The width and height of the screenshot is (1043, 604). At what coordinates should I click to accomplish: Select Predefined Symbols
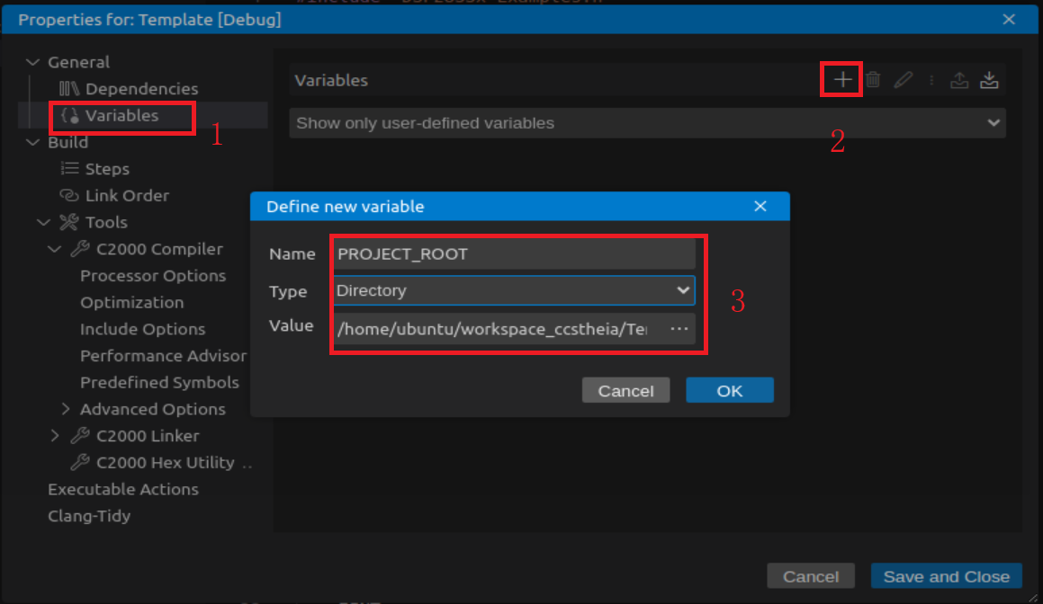159,382
